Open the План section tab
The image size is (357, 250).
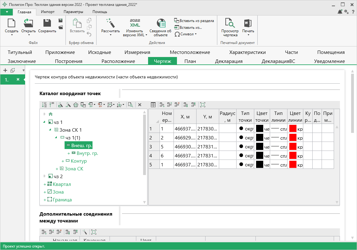pyautogui.click(x=190, y=61)
